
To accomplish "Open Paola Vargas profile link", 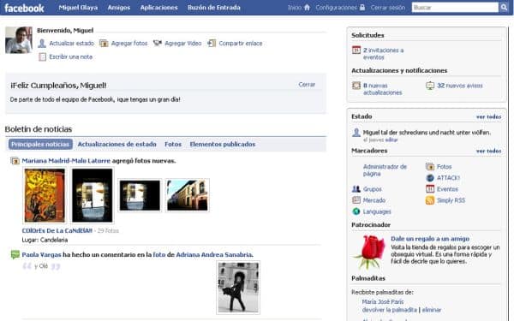I will point(42,254).
